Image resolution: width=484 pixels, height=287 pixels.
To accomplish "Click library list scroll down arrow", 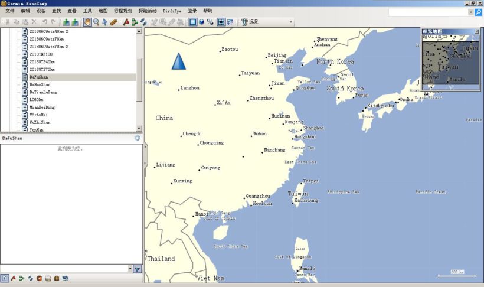I will pos(139,128).
